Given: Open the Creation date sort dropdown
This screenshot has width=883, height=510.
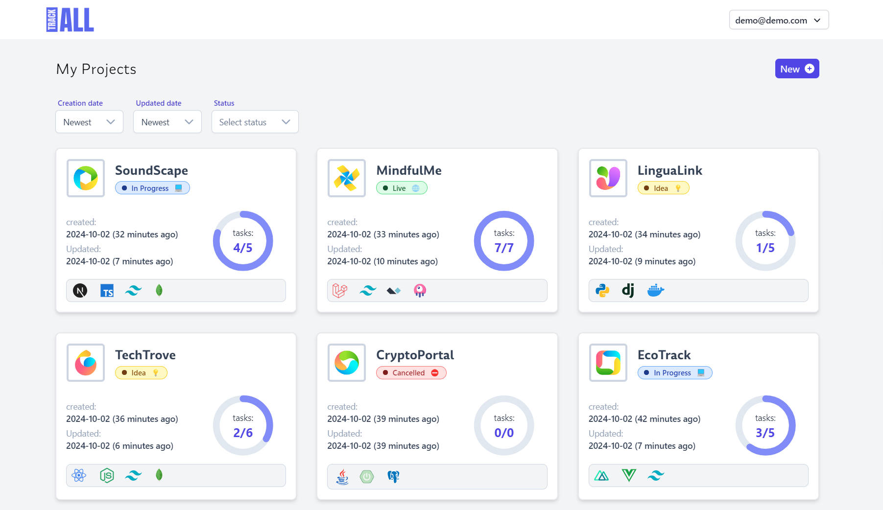Looking at the screenshot, I should click(89, 122).
